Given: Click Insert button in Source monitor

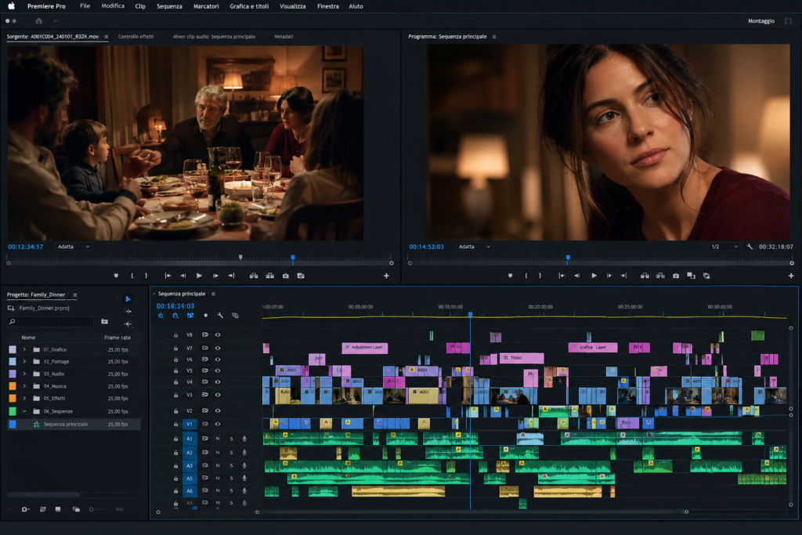Looking at the screenshot, I should tap(254, 276).
